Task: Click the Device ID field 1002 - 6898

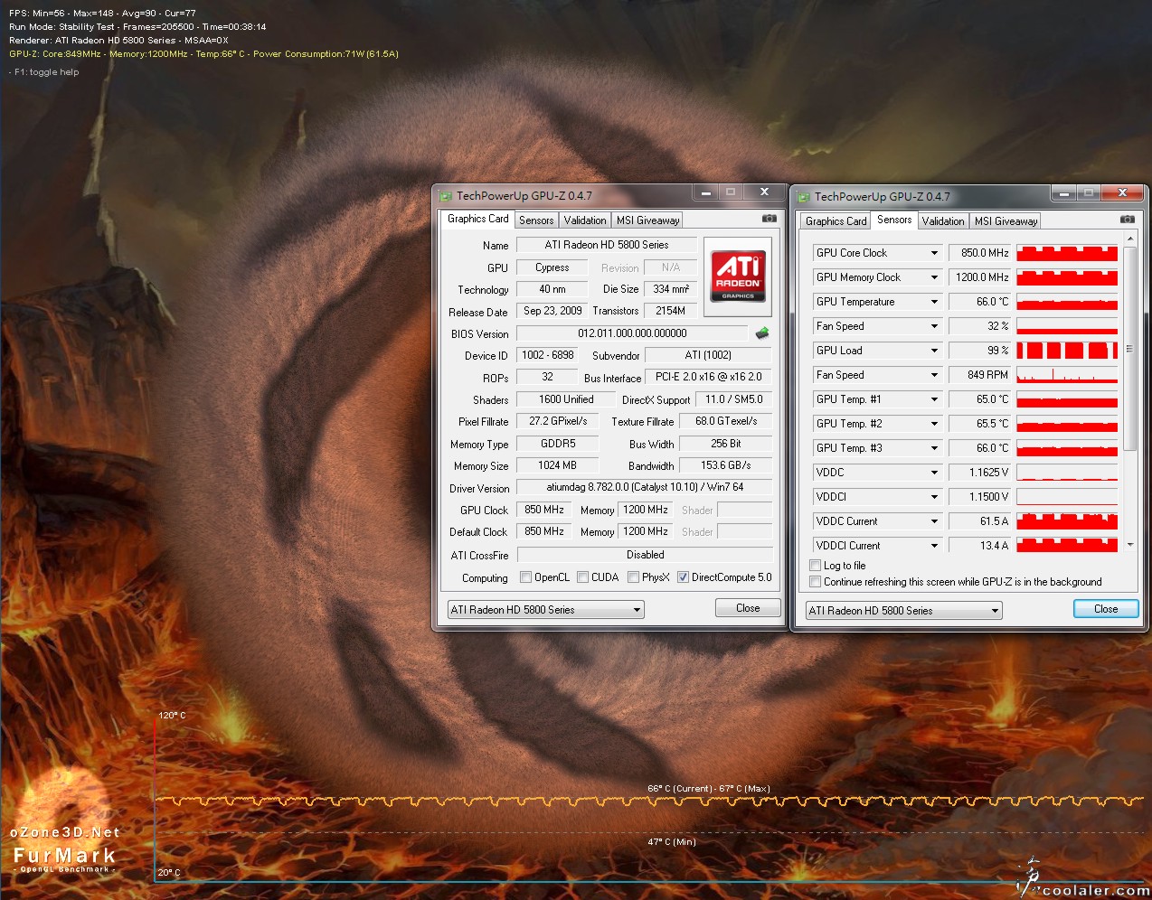Action: coord(547,355)
